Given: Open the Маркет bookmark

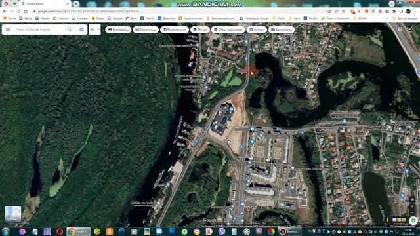Looking at the screenshot, I should coord(42,18).
